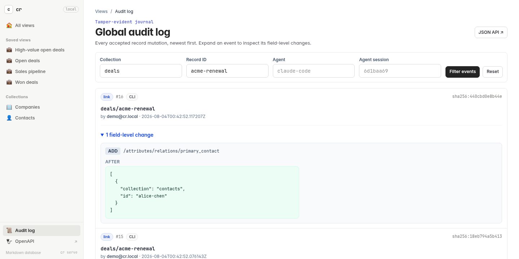Click the house icon beside All views
Viewport: 519px width, 259px height.
click(9, 26)
